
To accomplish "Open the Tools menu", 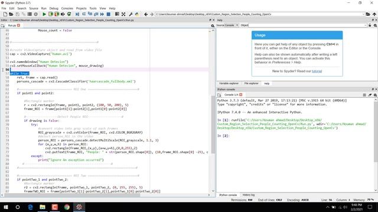I will point(93,8).
